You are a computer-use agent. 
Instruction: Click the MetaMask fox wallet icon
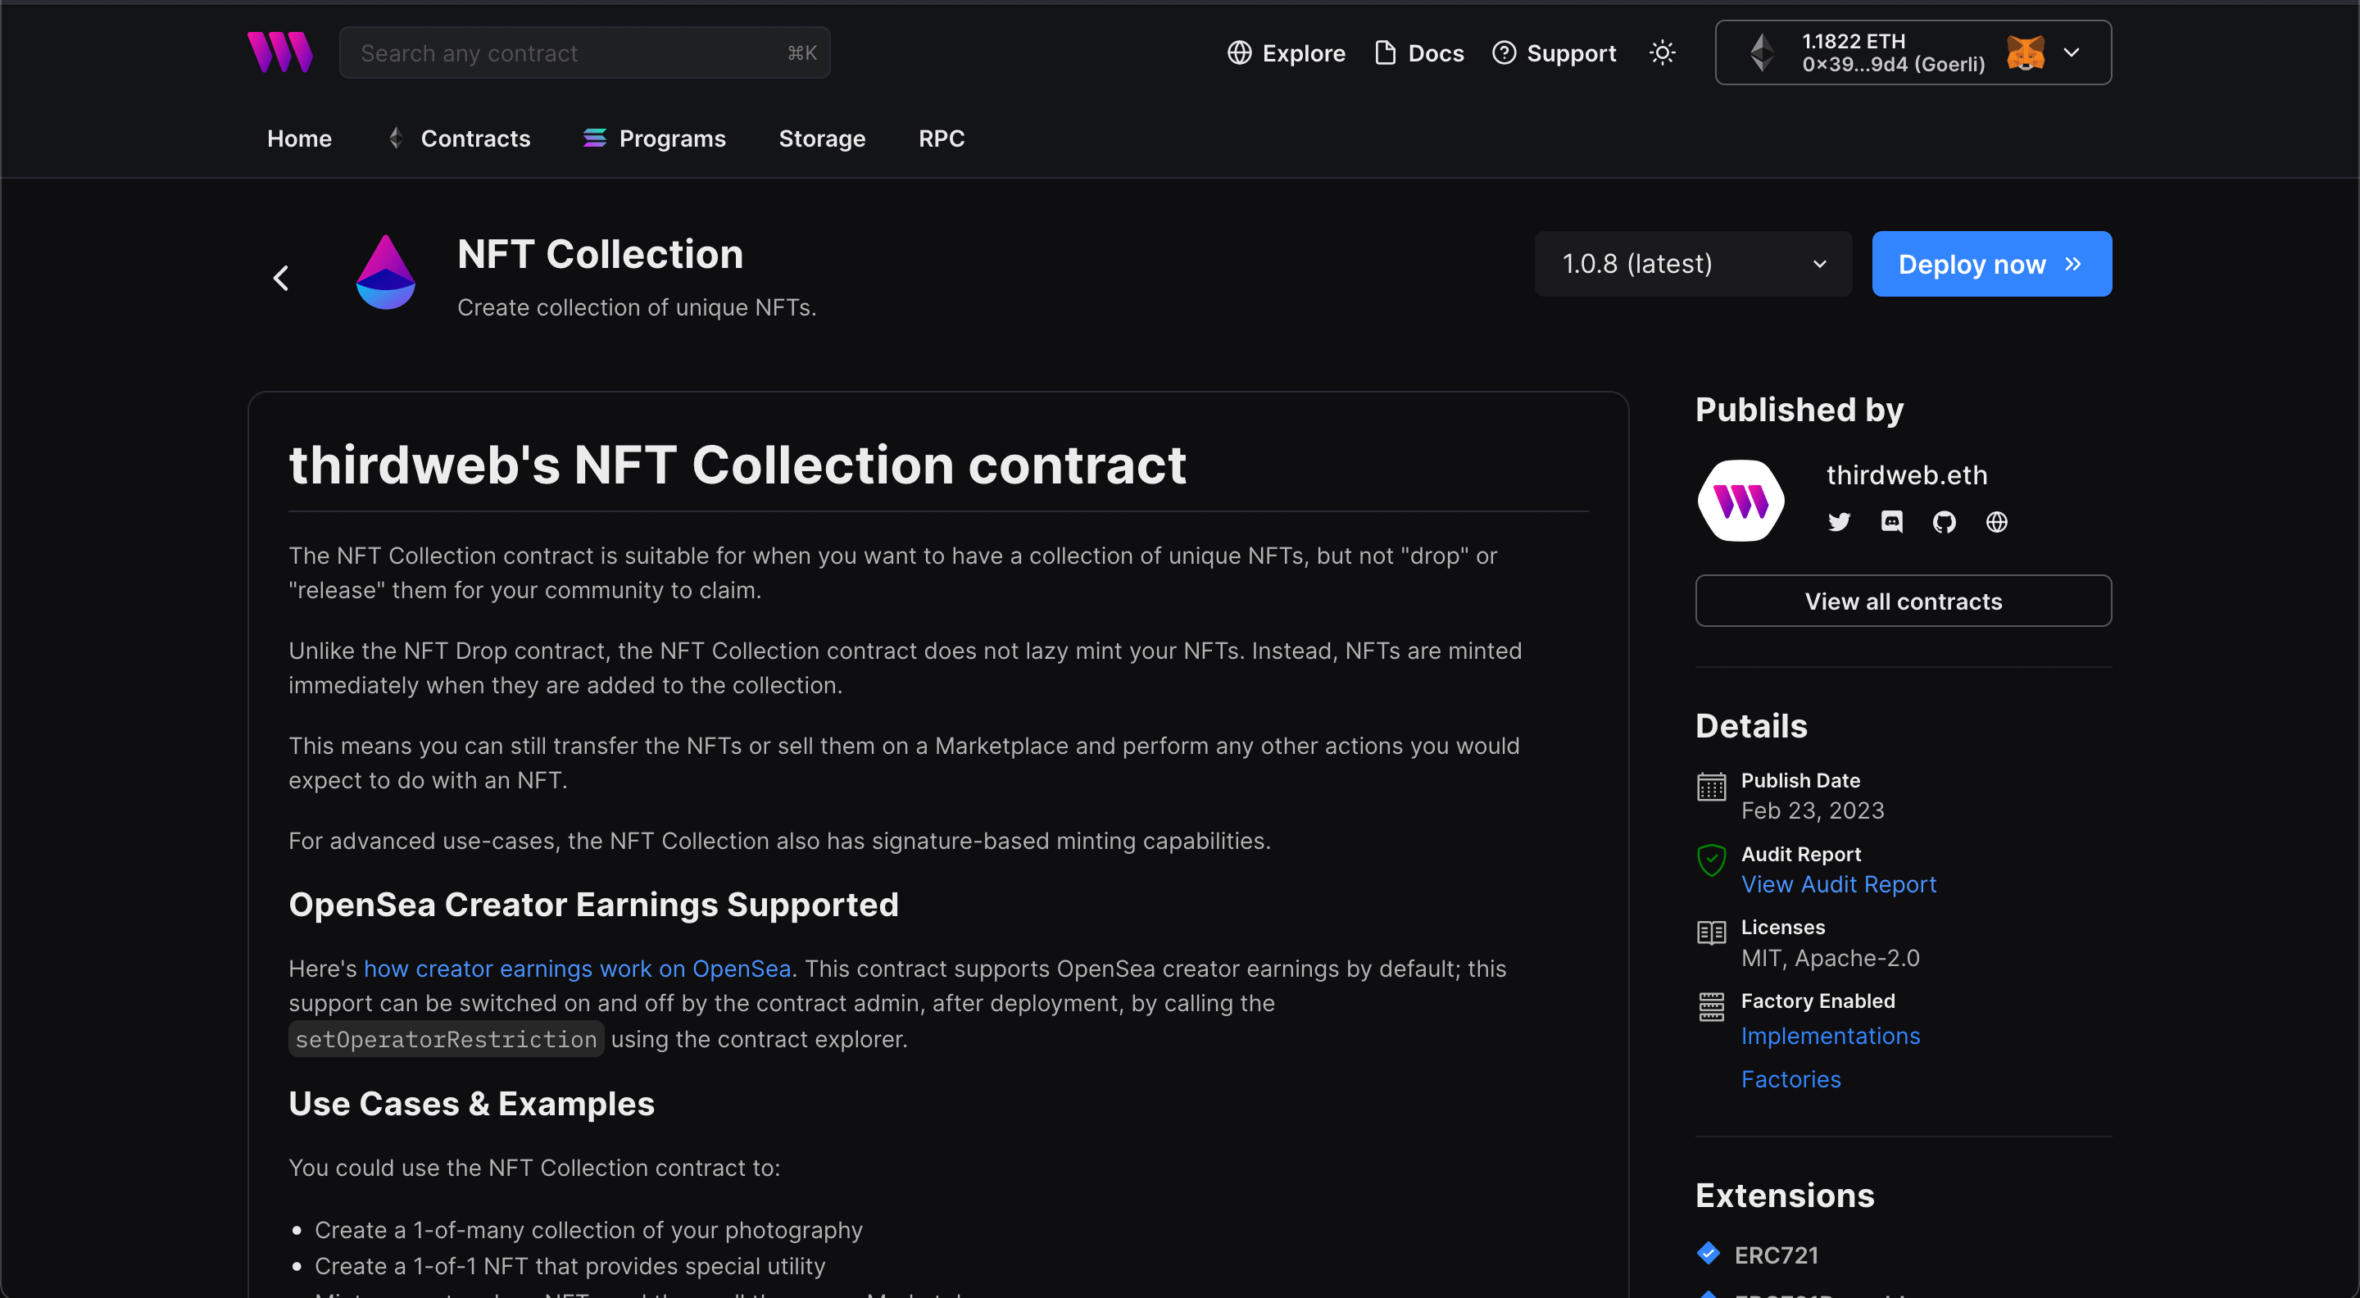(x=2026, y=53)
